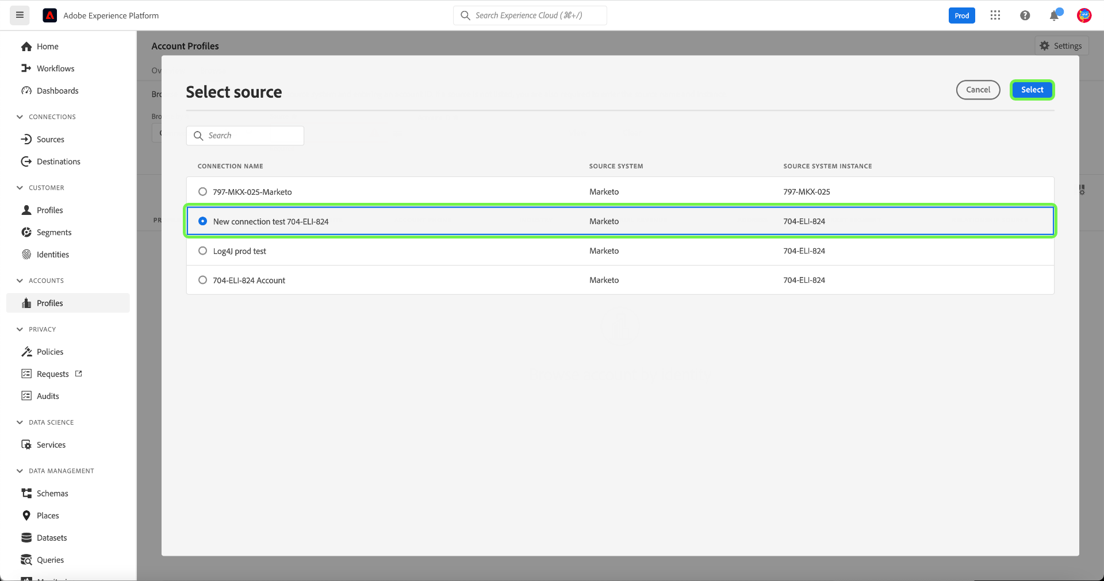Click the Source System Instance header
The image size is (1104, 581).
click(x=827, y=166)
